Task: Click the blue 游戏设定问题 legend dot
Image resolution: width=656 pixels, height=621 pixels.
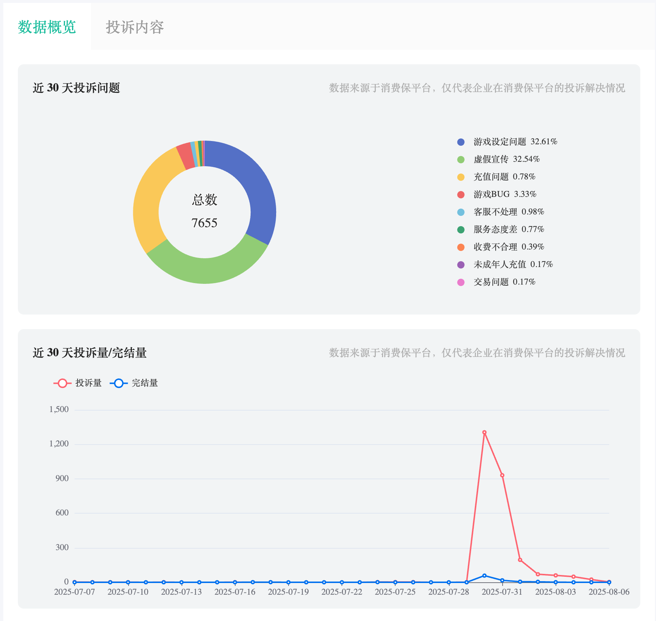Action: (x=461, y=142)
